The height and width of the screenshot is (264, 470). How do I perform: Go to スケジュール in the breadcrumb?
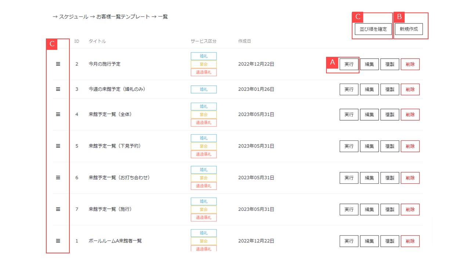pyautogui.click(x=73, y=17)
